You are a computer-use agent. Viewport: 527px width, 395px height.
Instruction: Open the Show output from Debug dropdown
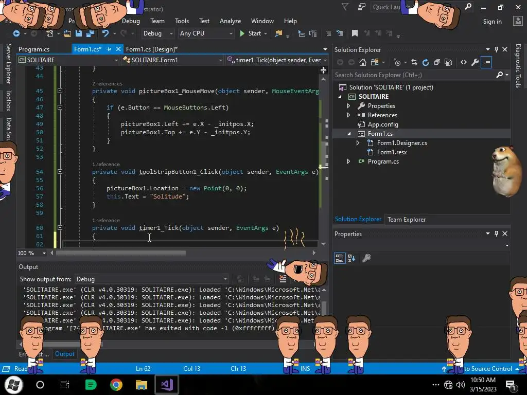coord(152,279)
